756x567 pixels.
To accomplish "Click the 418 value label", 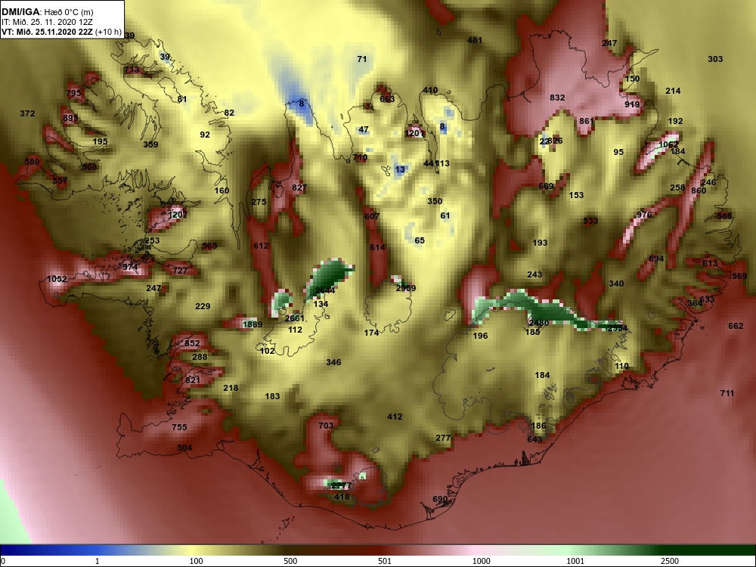I will (342, 497).
